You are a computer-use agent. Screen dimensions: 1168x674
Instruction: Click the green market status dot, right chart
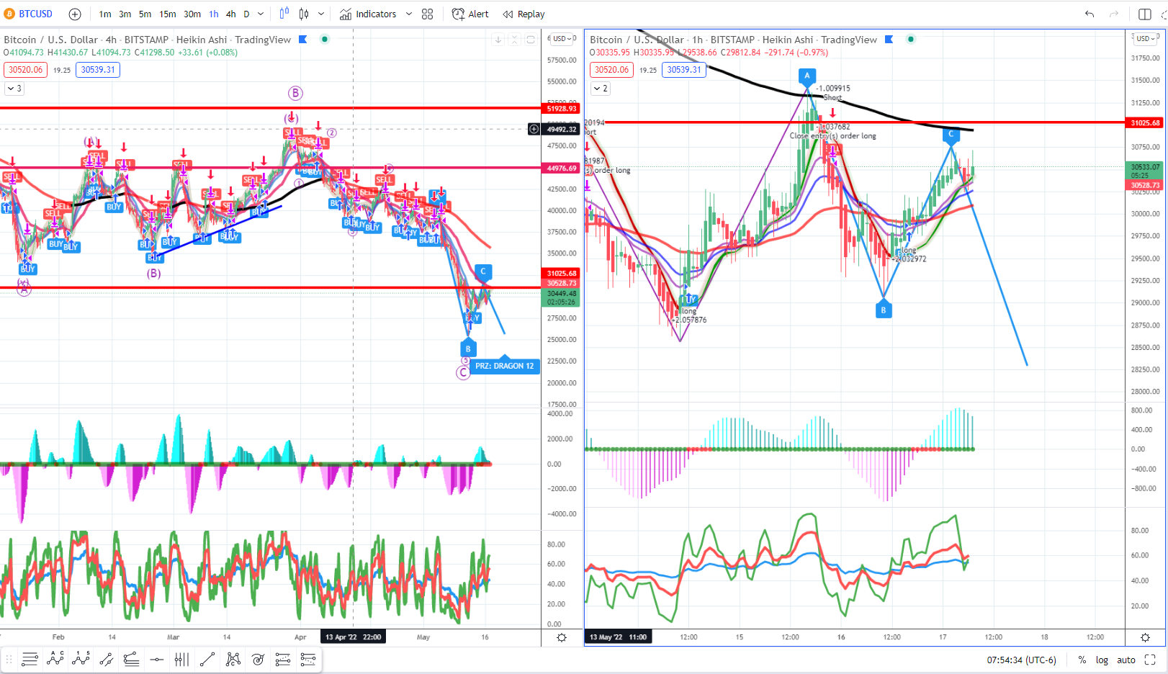tap(911, 40)
